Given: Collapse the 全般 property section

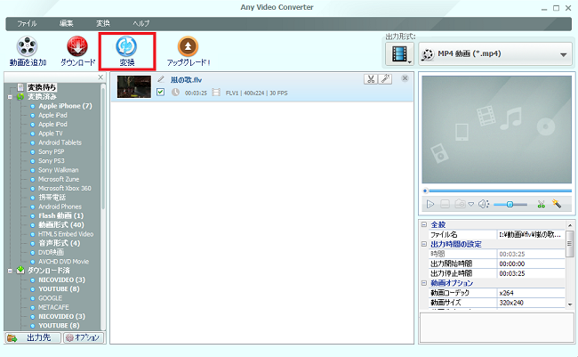Looking at the screenshot, I should 424,224.
